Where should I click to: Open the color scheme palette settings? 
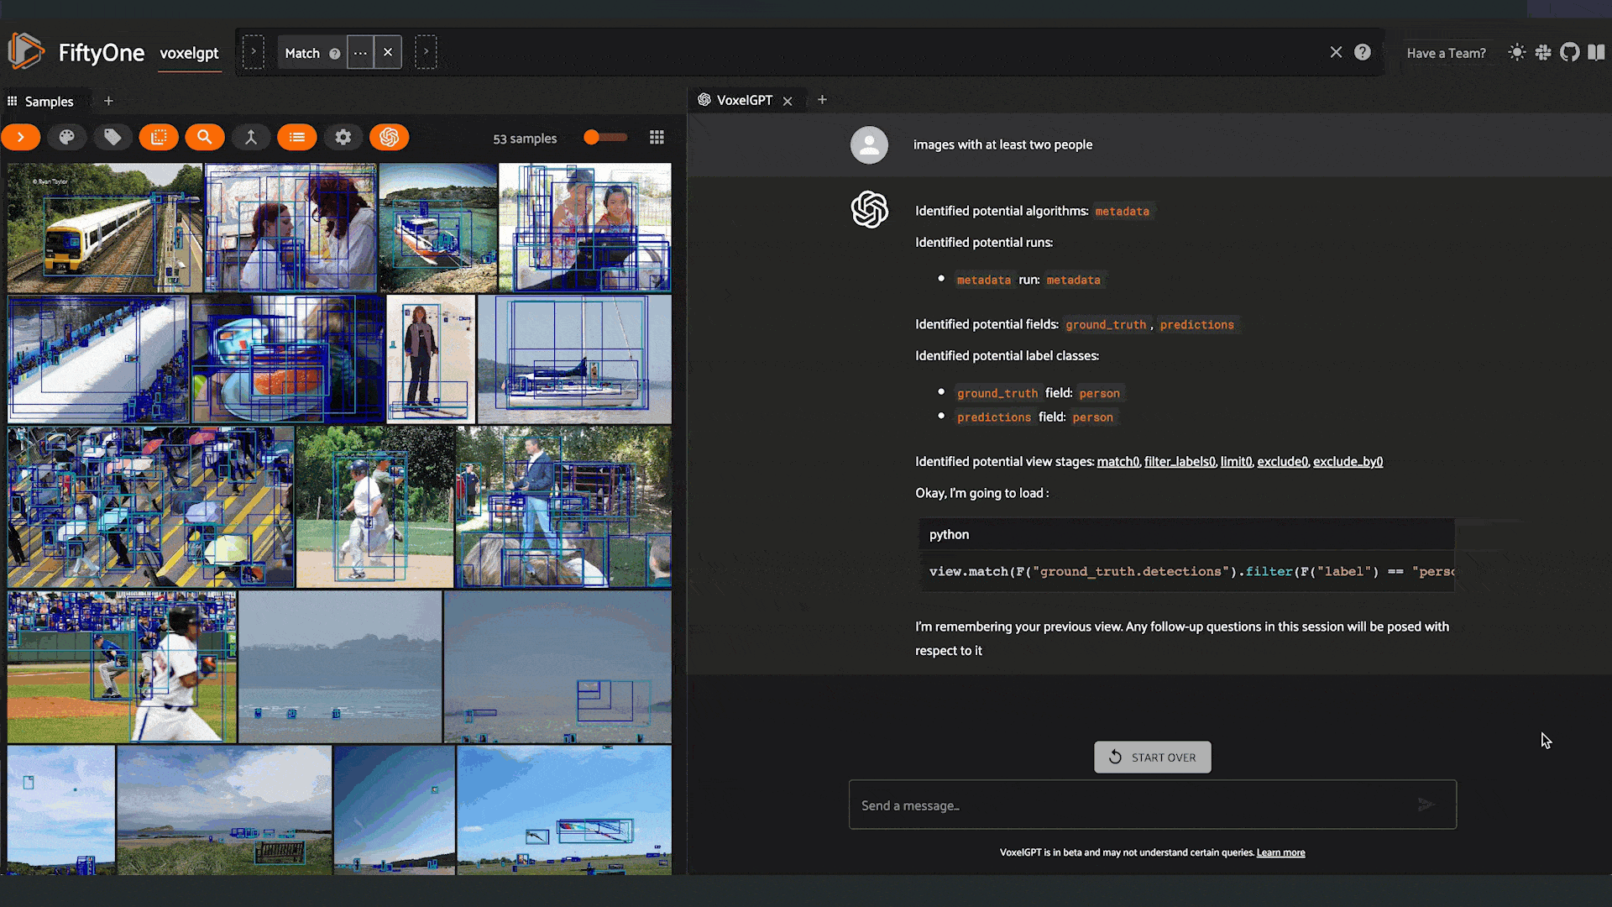[x=66, y=137]
